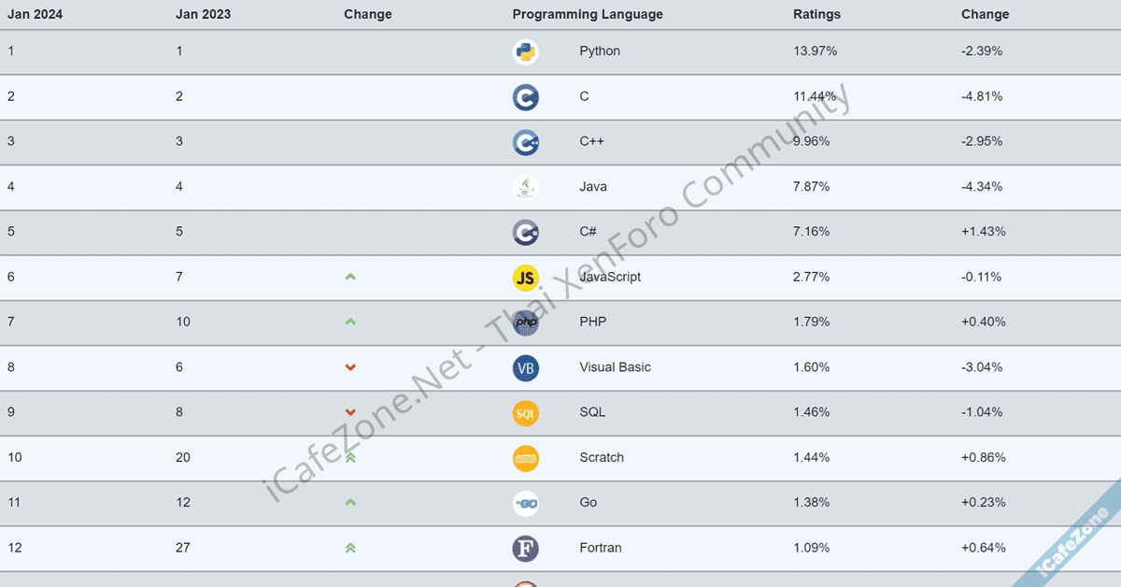This screenshot has height=587, width=1121.
Task: Click the SQL logo icon
Action: pyautogui.click(x=525, y=412)
